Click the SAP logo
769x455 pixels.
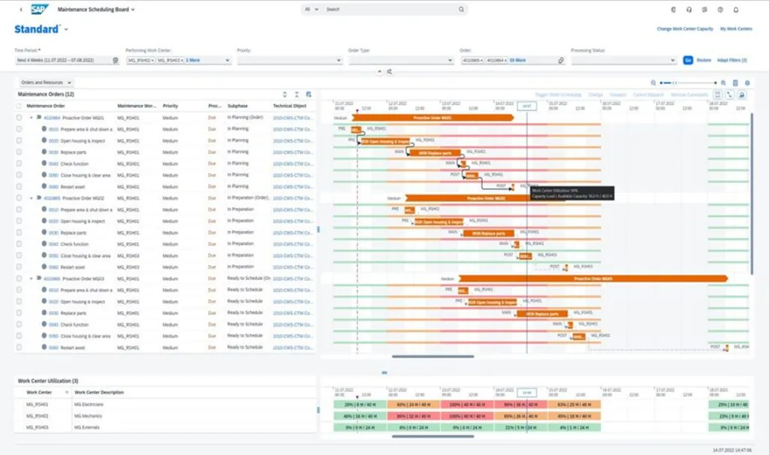pyautogui.click(x=39, y=9)
